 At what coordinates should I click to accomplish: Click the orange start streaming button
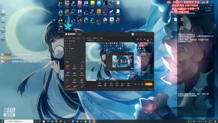pos(149,84)
